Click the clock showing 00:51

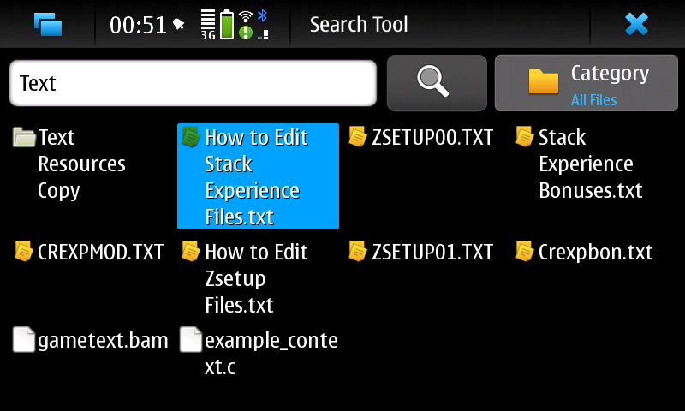tap(138, 25)
